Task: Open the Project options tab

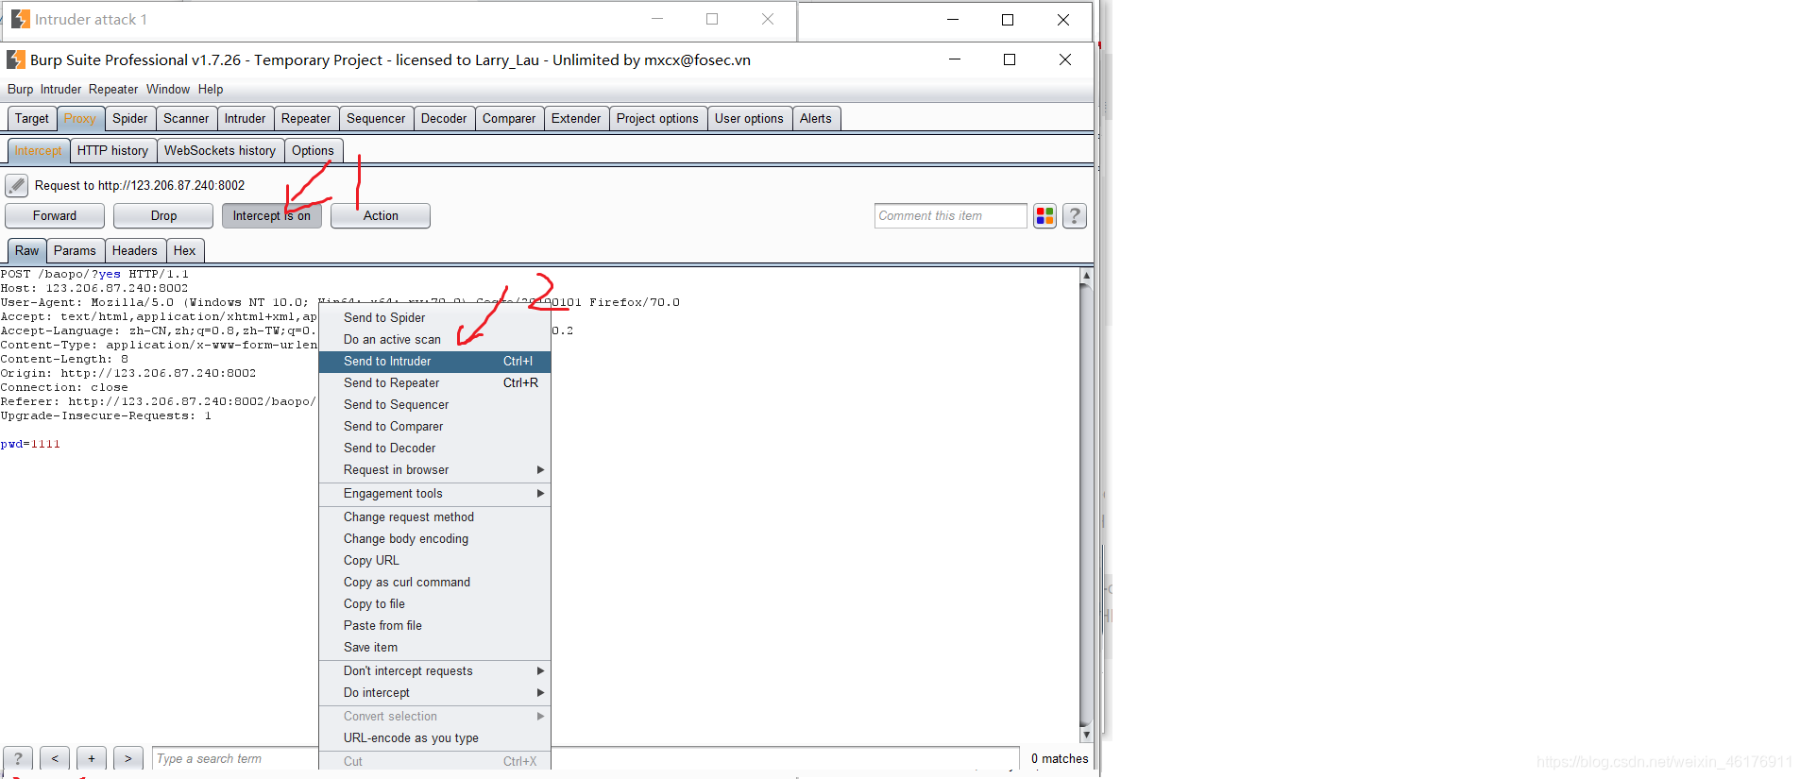Action: tap(657, 118)
